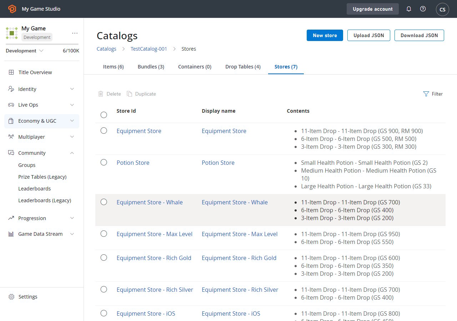The image size is (457, 321).
Task: Click the Display name column header
Action: (x=219, y=111)
